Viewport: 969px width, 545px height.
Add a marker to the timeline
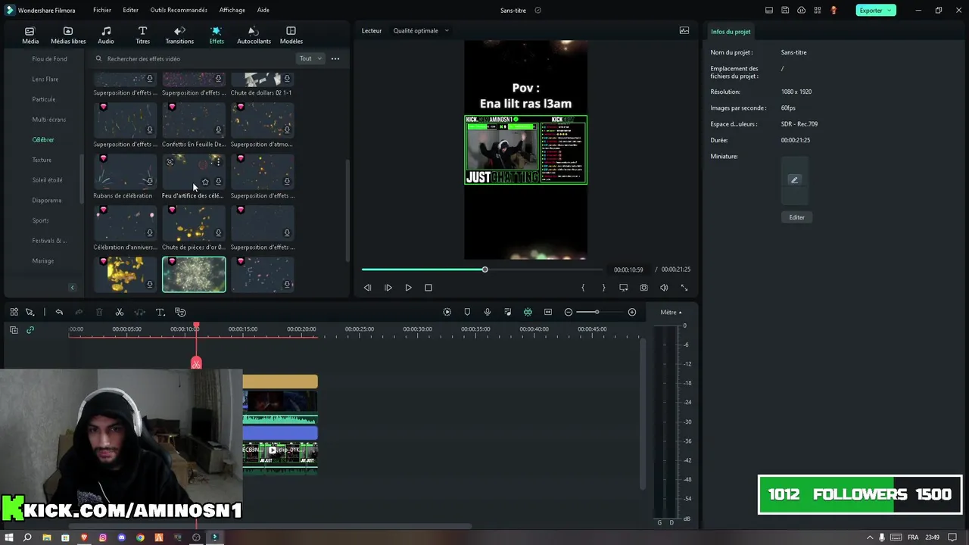[467, 312]
